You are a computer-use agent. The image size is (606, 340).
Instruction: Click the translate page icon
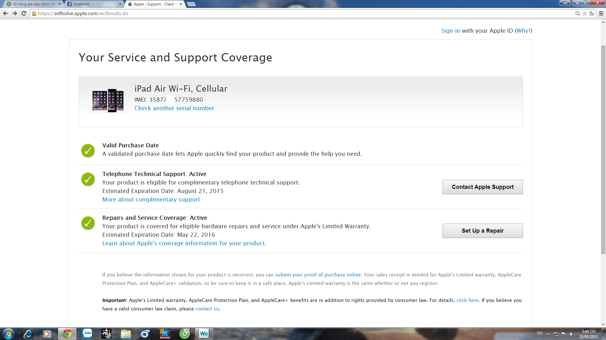[591, 14]
